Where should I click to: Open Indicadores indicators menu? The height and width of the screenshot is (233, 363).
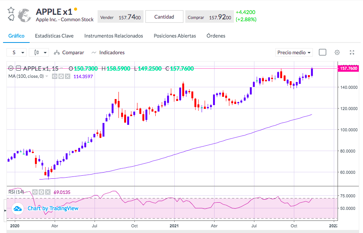point(108,52)
